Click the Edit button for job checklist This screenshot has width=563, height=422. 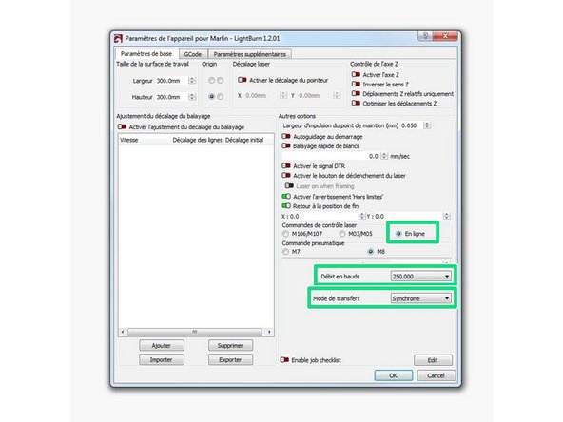point(433,360)
